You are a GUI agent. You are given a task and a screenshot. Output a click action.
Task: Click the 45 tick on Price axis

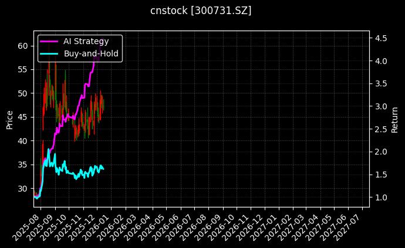tap(22, 118)
